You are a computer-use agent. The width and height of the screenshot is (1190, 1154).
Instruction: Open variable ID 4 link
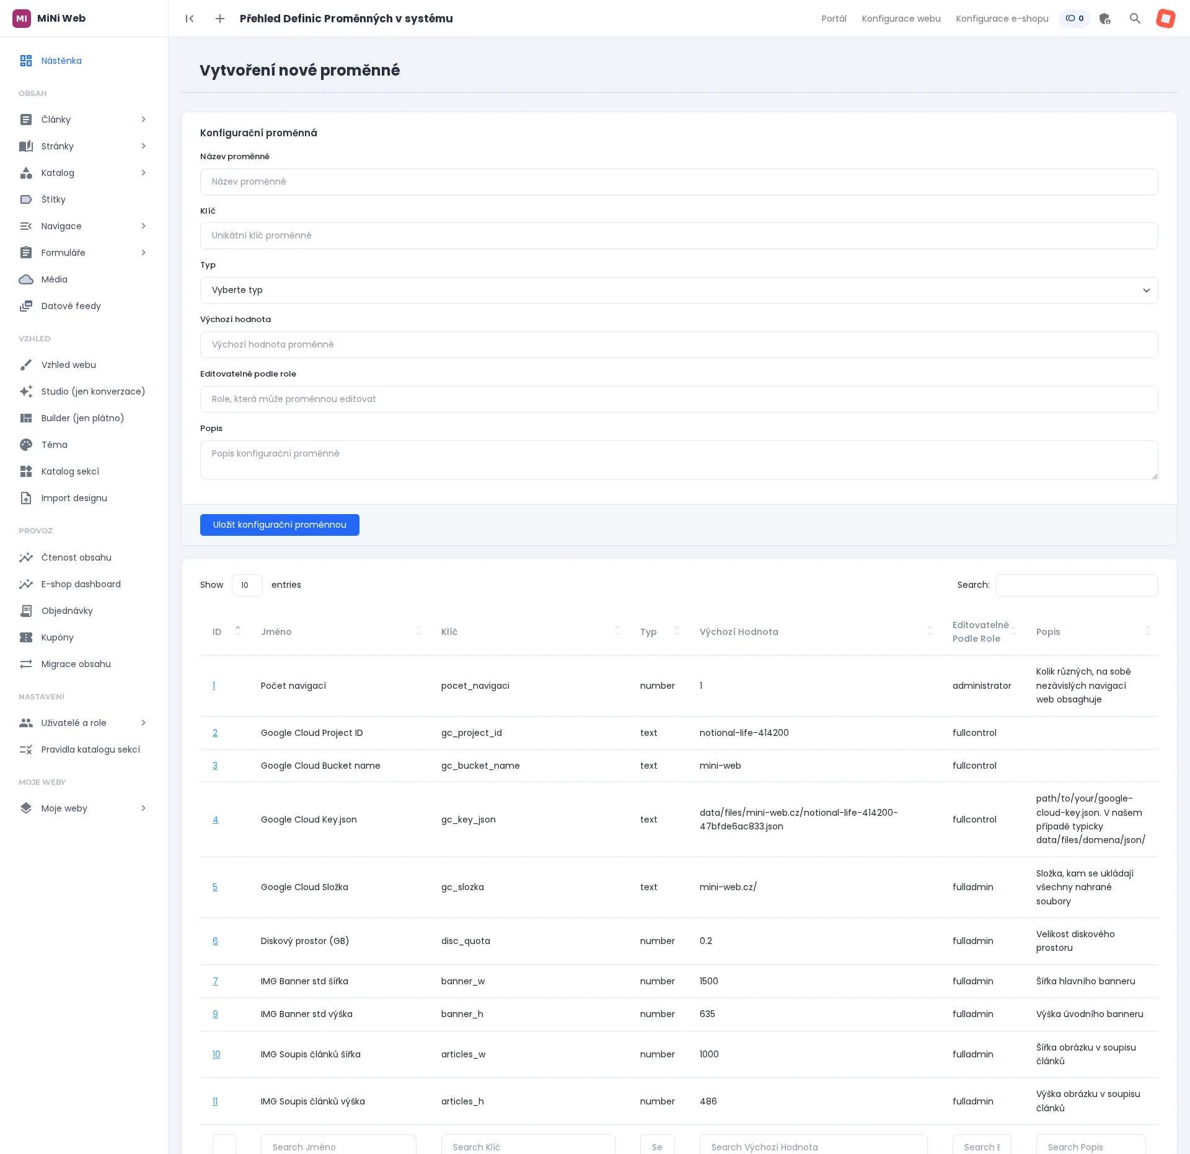pos(216,820)
